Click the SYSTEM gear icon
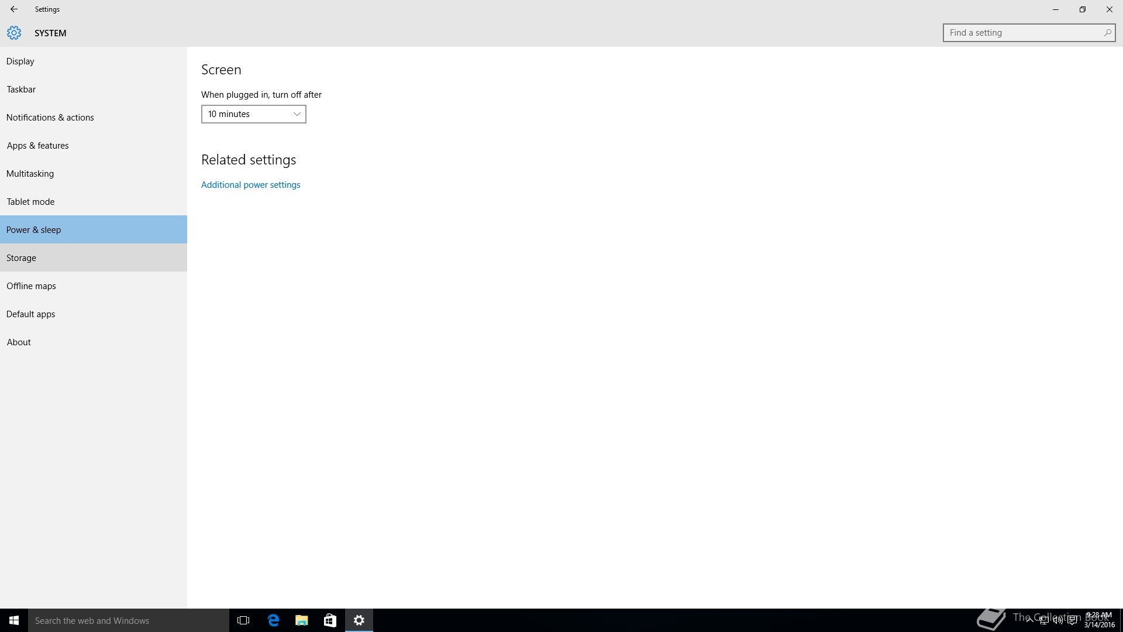This screenshot has height=632, width=1123. 14,33
